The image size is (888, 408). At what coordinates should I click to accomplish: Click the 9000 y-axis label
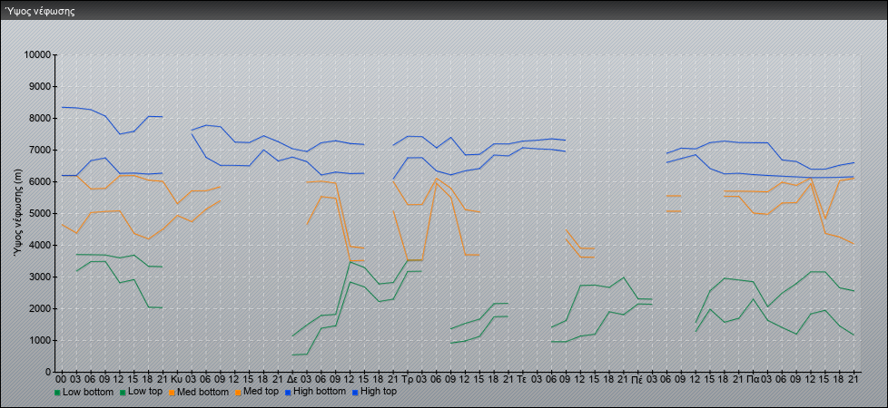(x=40, y=86)
